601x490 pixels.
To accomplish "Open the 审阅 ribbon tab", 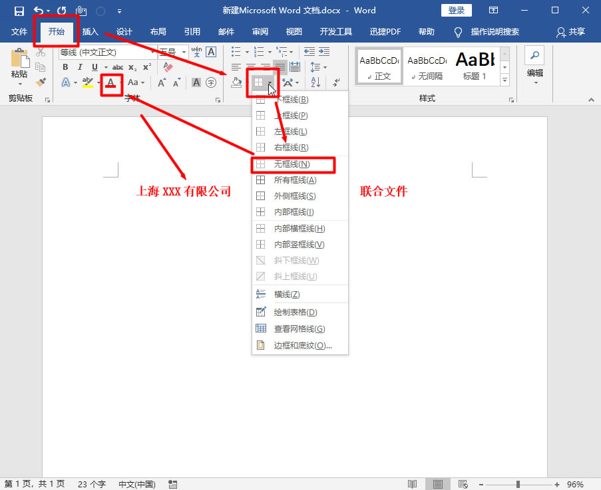I will pos(260,31).
